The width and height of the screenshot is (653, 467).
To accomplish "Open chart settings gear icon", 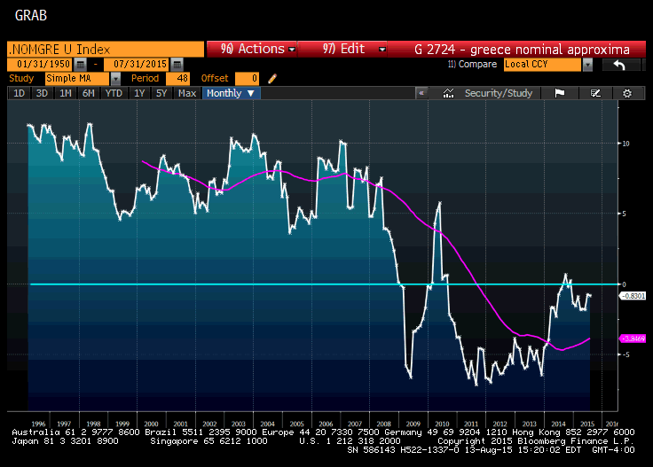I will click(x=627, y=93).
